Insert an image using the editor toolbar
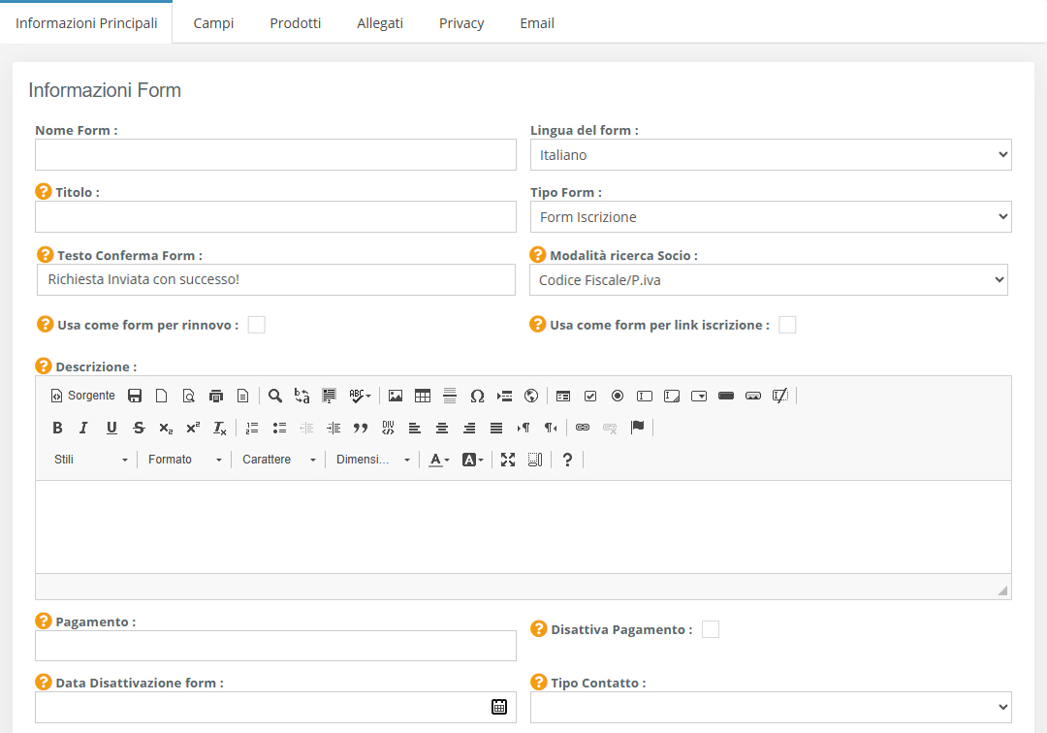 [x=396, y=396]
